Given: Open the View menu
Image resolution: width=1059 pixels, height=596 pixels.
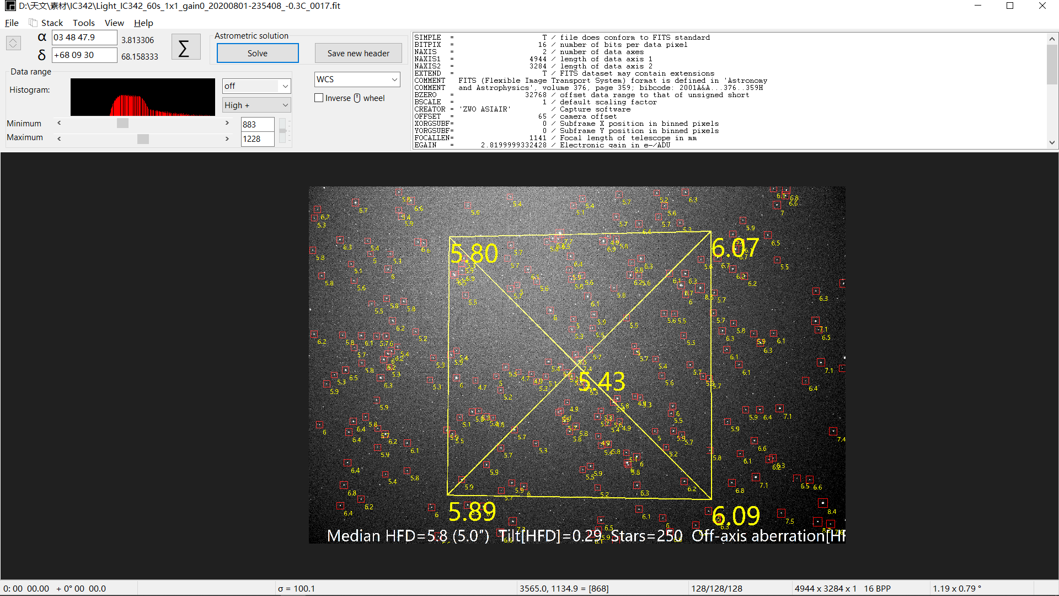Looking at the screenshot, I should (x=114, y=23).
